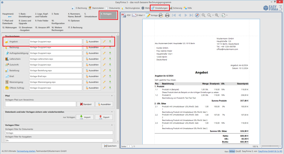Image resolution: width=284 pixels, height=154 pixels.
Task: Open the Rechnungskreise menu
Action: pyautogui.click(x=131, y=8)
